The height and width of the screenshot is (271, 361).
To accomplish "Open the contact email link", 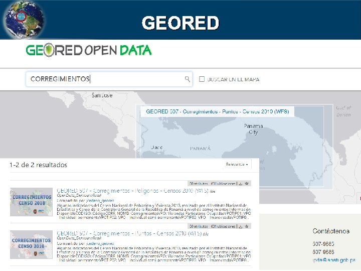I will point(334,260).
